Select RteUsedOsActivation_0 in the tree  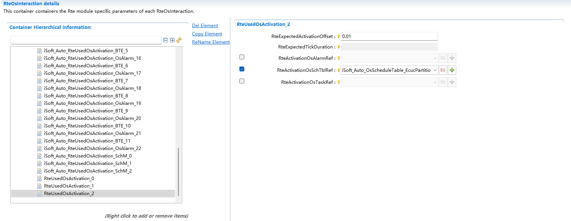tap(69, 179)
